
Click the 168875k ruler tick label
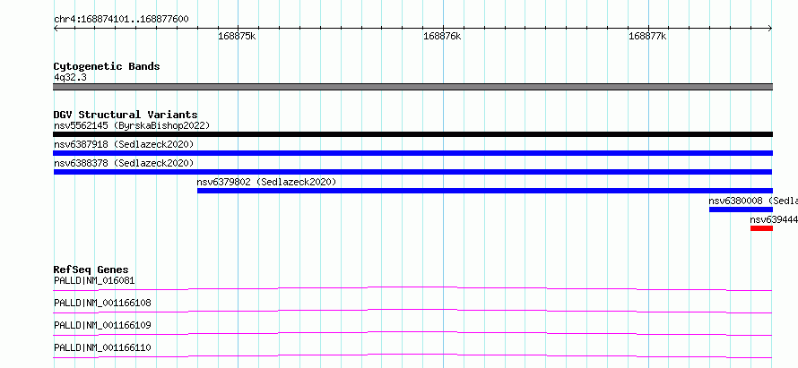pos(237,36)
